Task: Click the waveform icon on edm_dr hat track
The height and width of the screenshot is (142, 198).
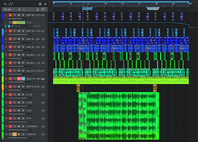Action: tap(43, 47)
